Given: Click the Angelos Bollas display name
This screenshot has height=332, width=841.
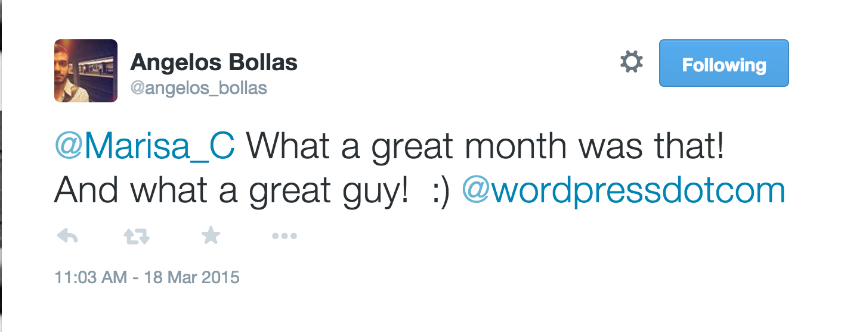Looking at the screenshot, I should point(214,62).
